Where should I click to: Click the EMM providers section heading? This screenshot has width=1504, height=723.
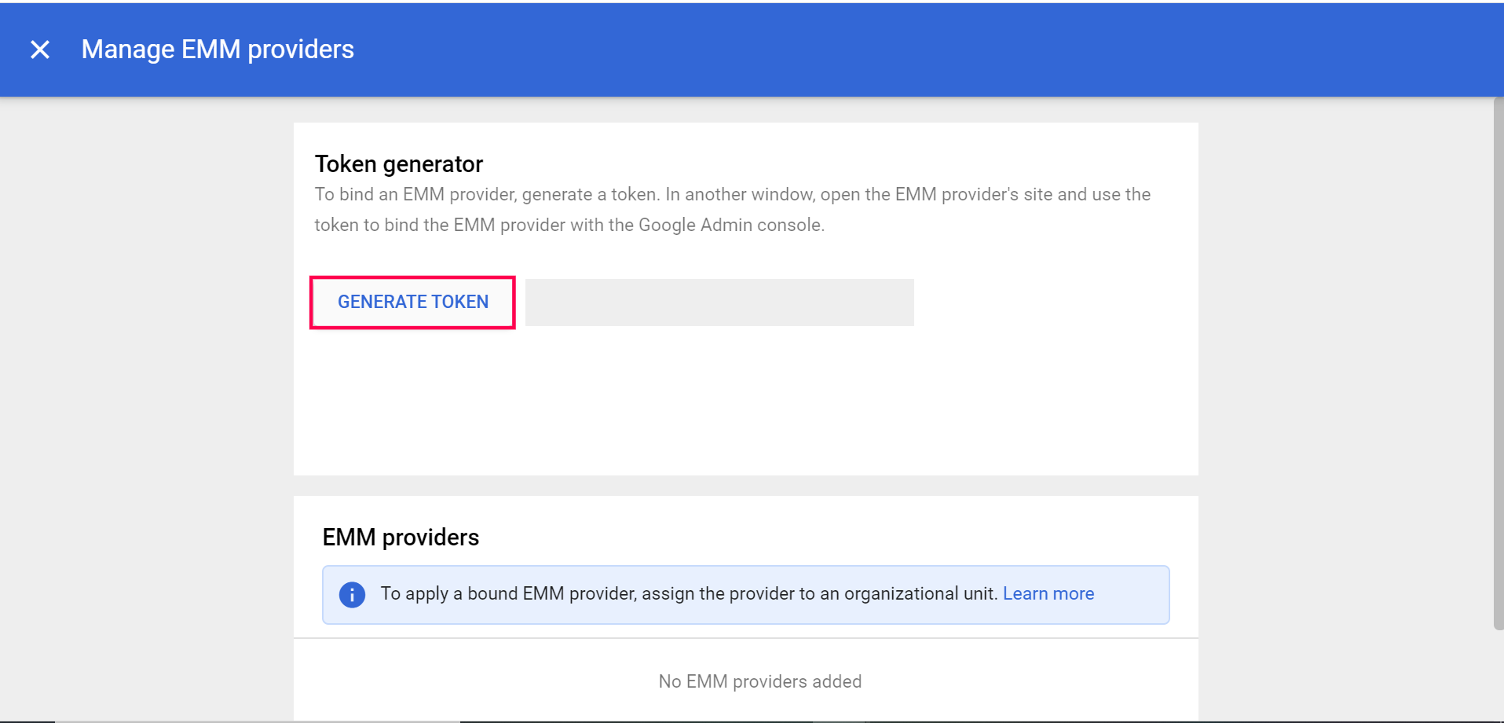pos(401,538)
